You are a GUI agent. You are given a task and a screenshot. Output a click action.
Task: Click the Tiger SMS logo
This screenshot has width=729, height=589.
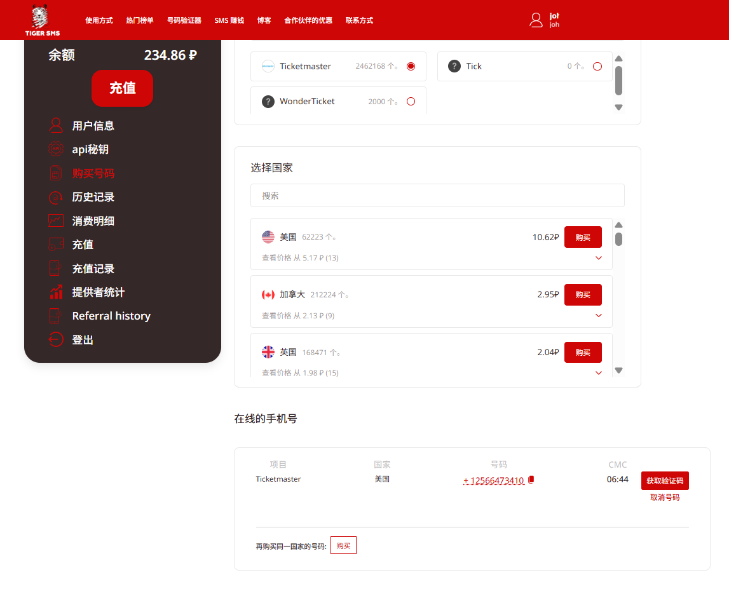[x=43, y=20]
